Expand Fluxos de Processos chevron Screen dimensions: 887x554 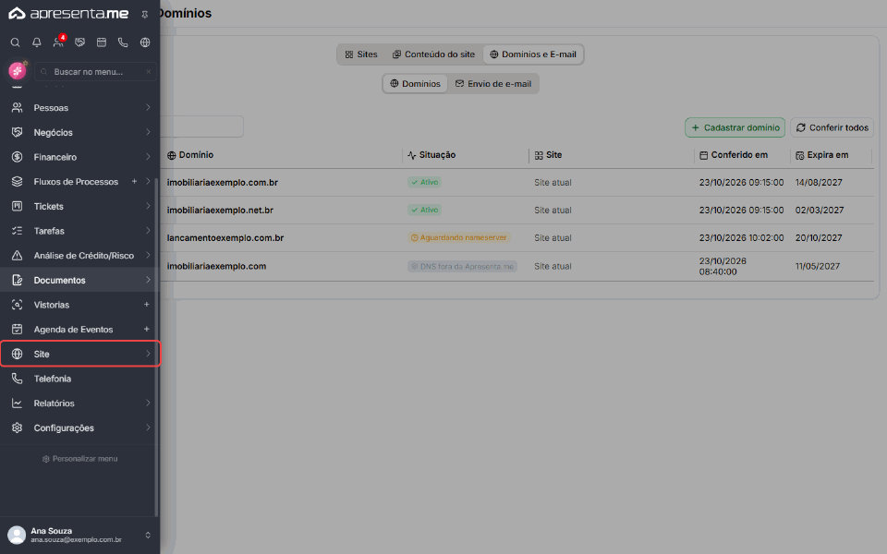click(x=148, y=182)
